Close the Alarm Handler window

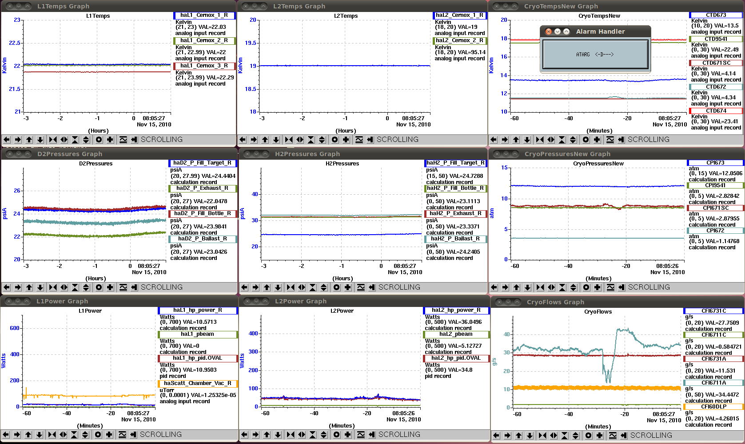[548, 31]
